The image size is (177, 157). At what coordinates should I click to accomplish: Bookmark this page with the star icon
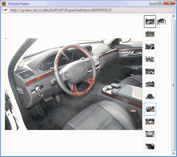(x=171, y=10)
